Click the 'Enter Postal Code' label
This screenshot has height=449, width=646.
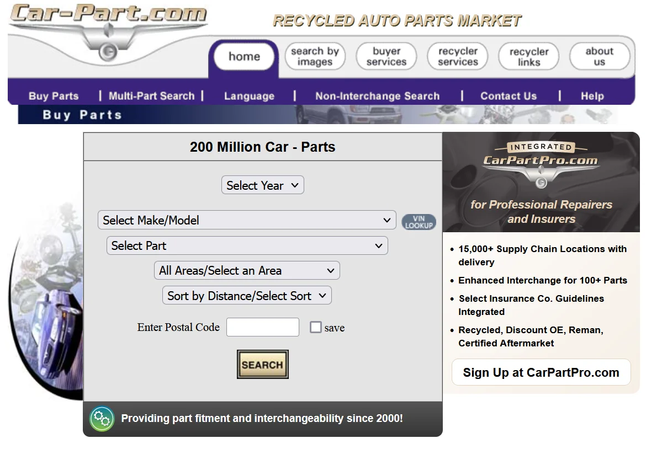pyautogui.click(x=178, y=327)
